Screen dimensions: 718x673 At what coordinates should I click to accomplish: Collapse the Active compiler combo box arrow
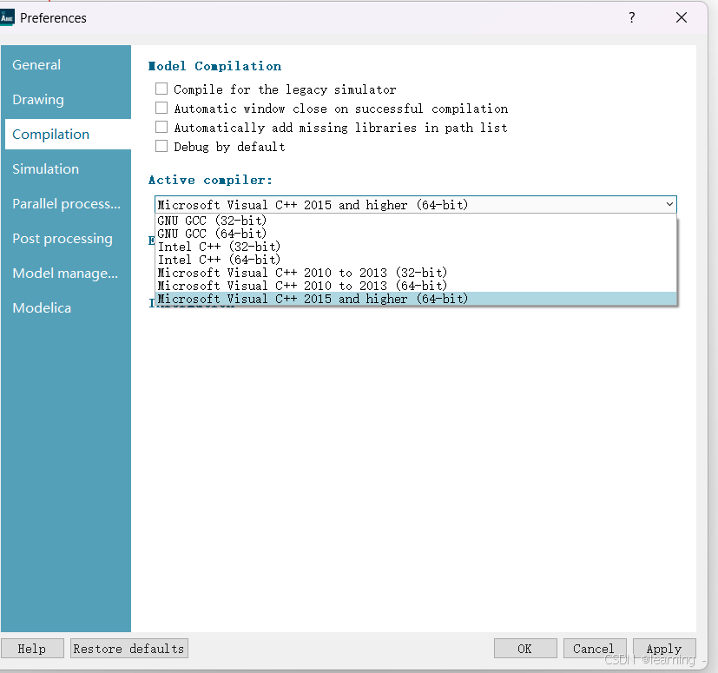[x=669, y=204]
